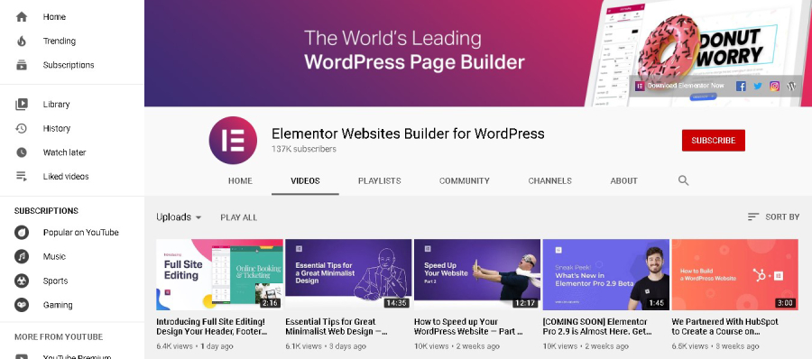This screenshot has height=359, width=812.
Task: Click the Gaming channel icon
Action: click(x=22, y=305)
